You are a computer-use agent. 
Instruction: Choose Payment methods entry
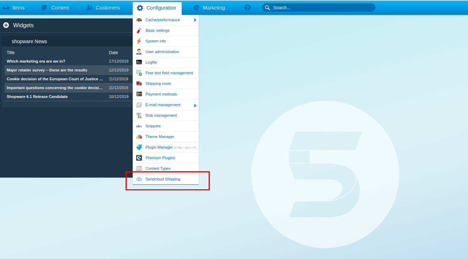click(166, 94)
